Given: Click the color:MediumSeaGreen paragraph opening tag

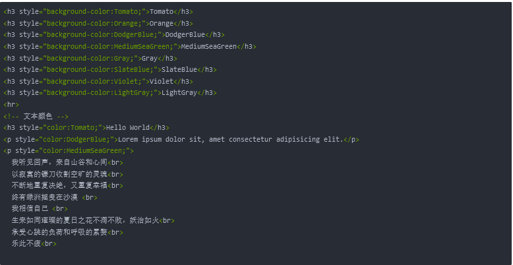Looking at the screenshot, I should tap(69, 151).
